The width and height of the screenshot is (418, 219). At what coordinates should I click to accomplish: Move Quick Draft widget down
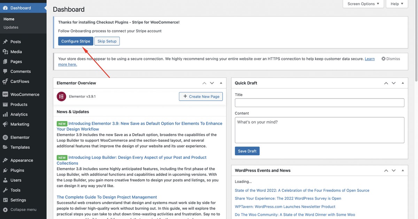click(394, 83)
